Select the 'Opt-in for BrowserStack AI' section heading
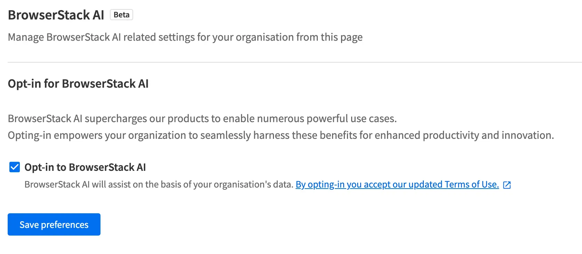 point(78,84)
